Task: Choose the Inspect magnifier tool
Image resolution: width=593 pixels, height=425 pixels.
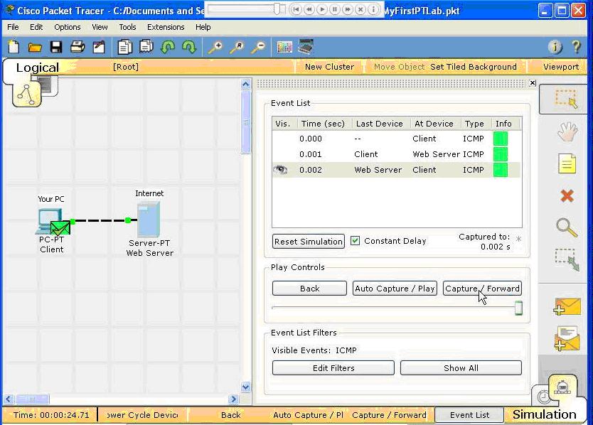Action: (x=567, y=227)
